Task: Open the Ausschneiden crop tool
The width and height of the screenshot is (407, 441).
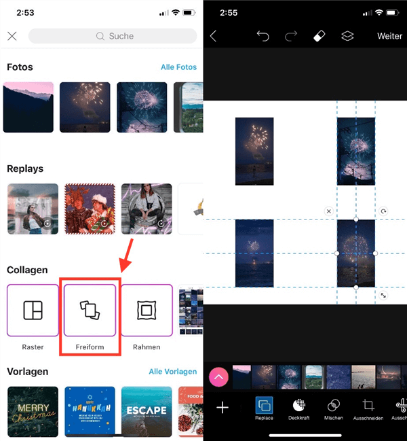Action: point(368,410)
